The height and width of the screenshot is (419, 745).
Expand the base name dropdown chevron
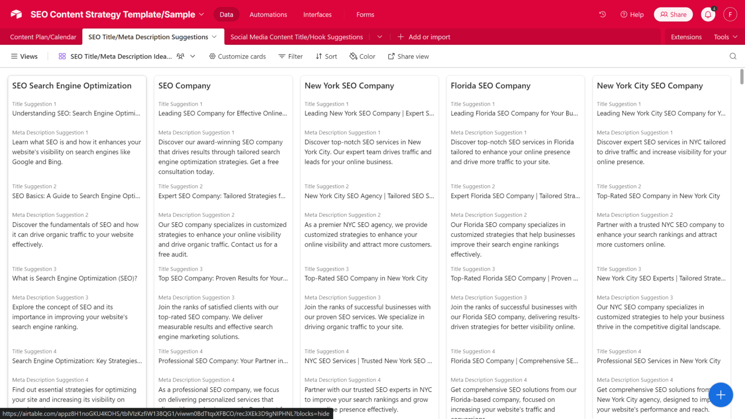pyautogui.click(x=201, y=14)
